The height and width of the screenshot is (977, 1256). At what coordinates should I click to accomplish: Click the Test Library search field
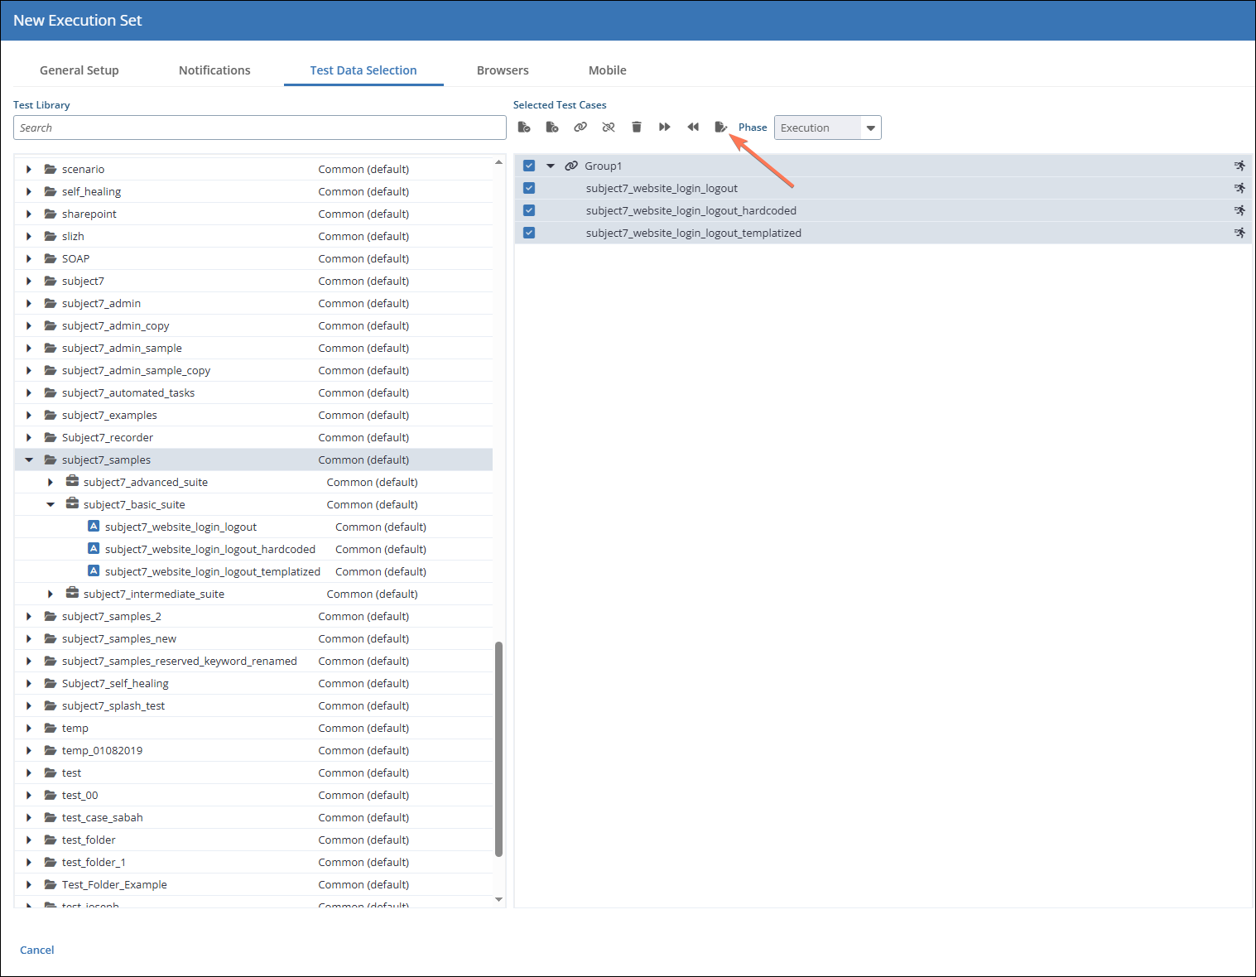click(x=259, y=128)
